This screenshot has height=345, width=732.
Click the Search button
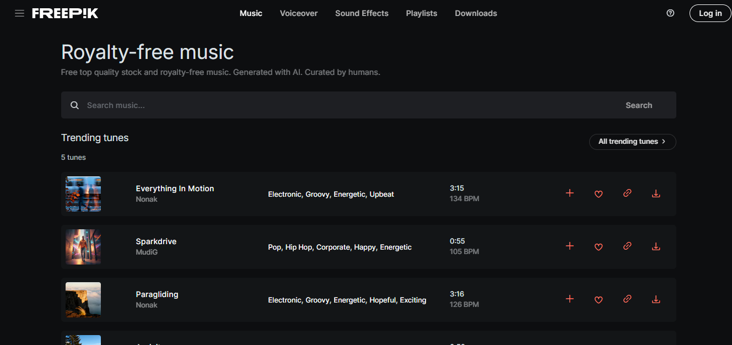[x=639, y=105]
